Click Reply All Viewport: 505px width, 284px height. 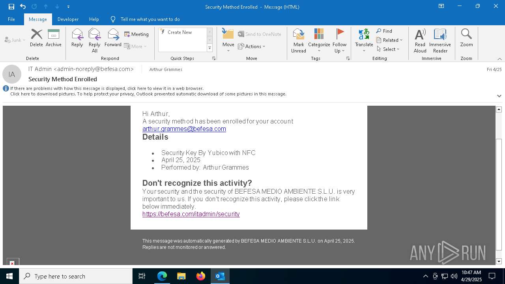point(95,40)
